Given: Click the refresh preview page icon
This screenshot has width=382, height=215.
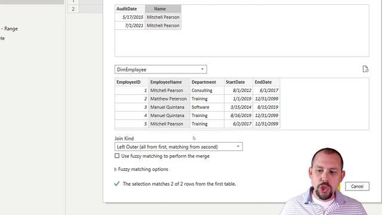Looking at the screenshot, I should (x=365, y=69).
